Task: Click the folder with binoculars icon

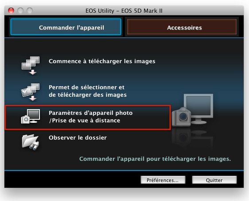Action: (31, 142)
